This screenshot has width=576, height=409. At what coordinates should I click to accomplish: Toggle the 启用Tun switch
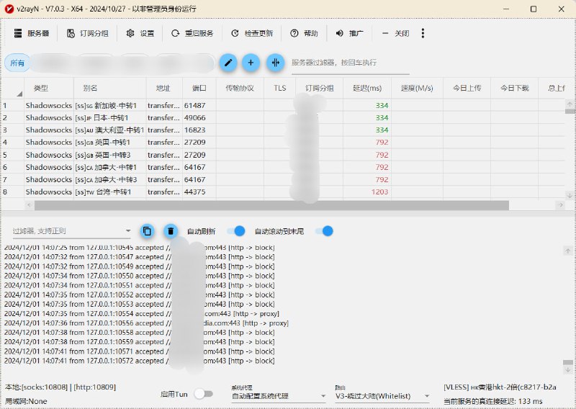(x=204, y=394)
